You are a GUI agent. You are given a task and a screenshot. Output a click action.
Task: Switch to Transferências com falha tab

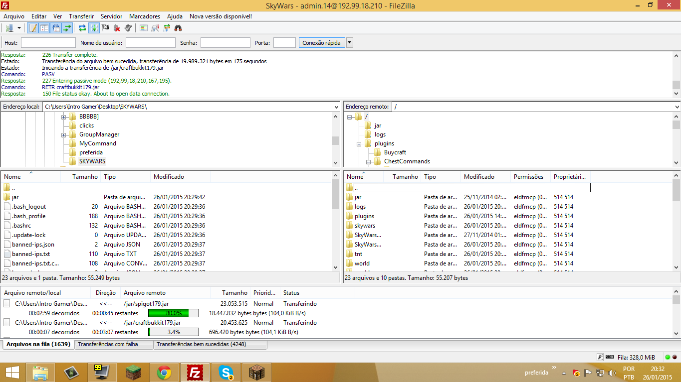tap(114, 344)
